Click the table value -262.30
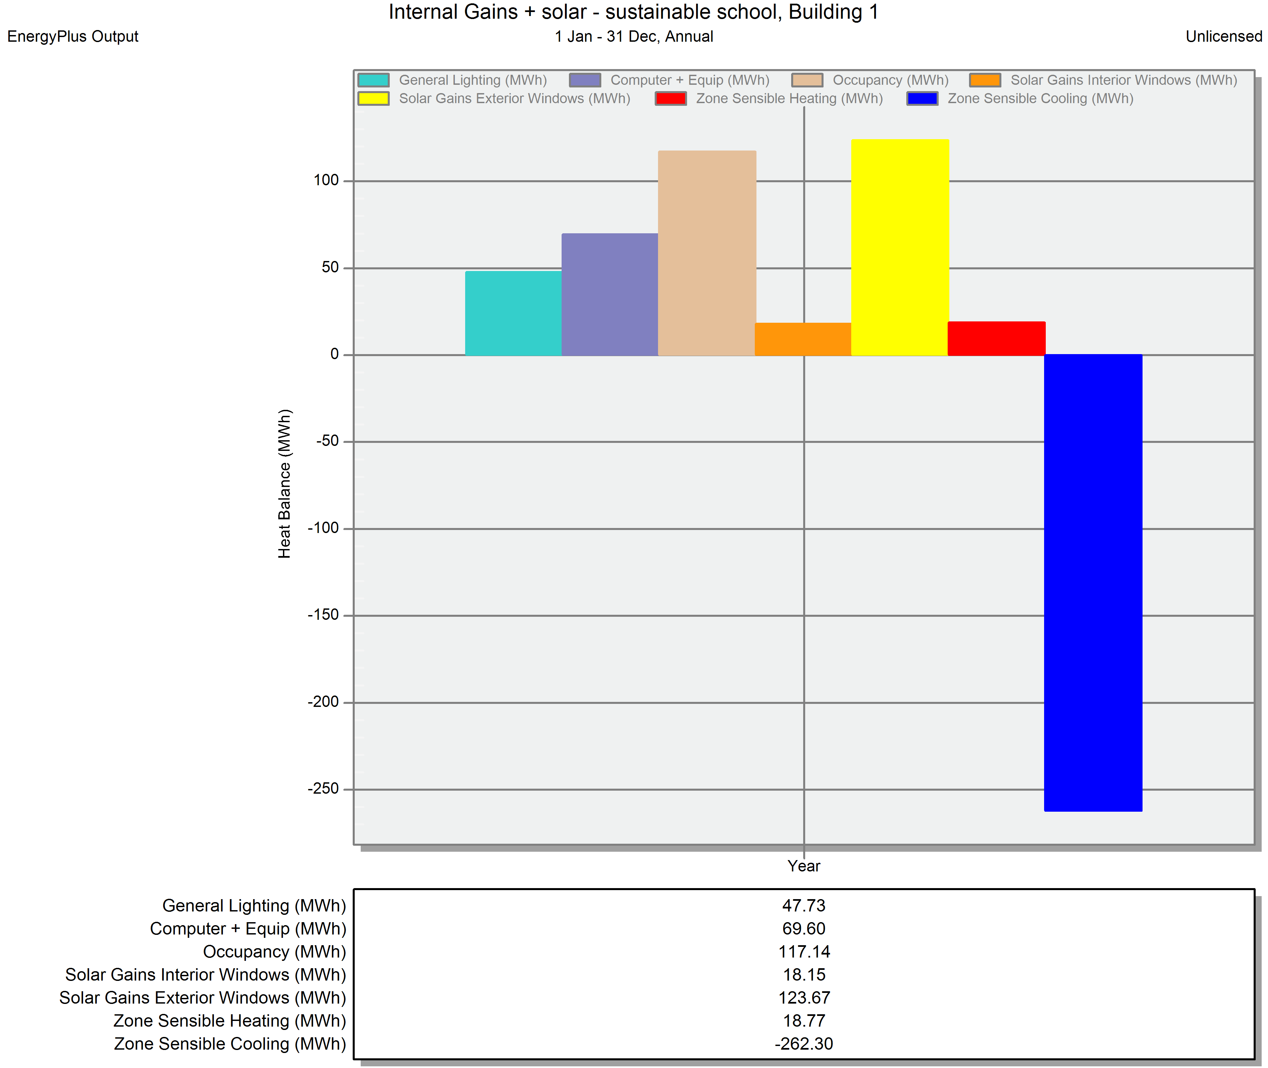The width and height of the screenshot is (1268, 1068). point(804,1044)
